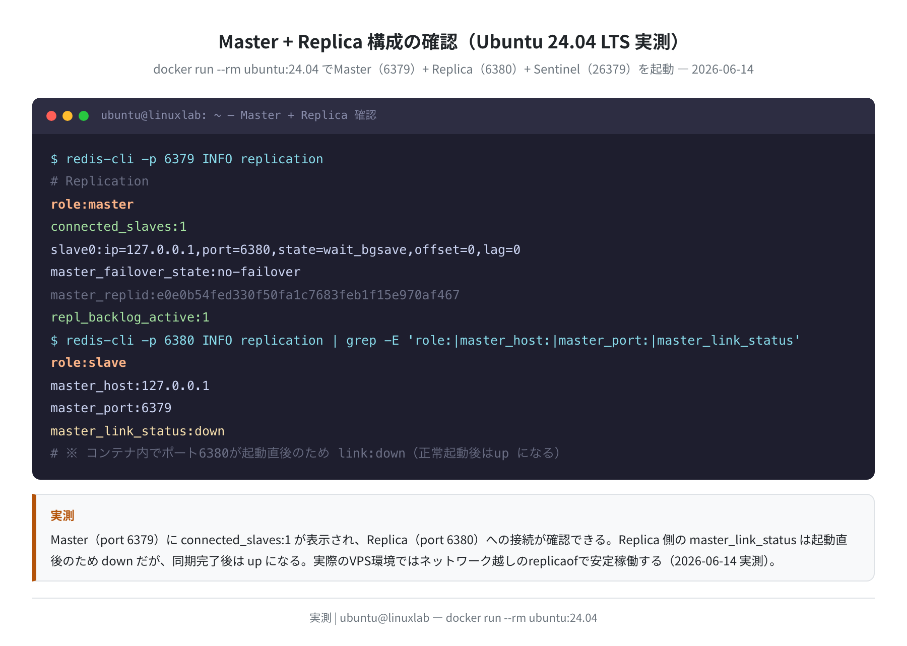Screen dimensions: 907x646
Task: Click the orange '実測' callout heading
Action: 62,515
